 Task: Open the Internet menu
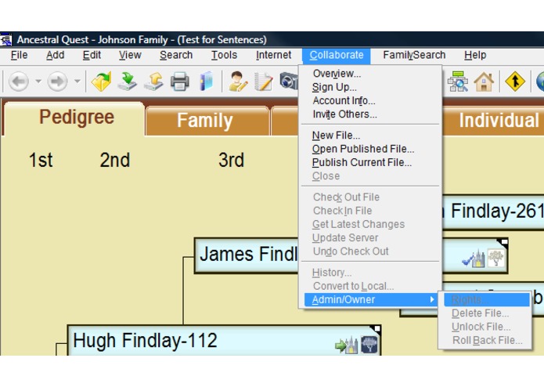[273, 55]
